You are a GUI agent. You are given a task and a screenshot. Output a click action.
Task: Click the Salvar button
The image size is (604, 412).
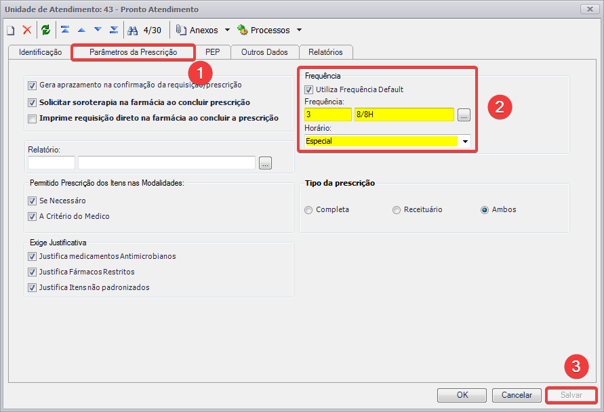[571, 395]
